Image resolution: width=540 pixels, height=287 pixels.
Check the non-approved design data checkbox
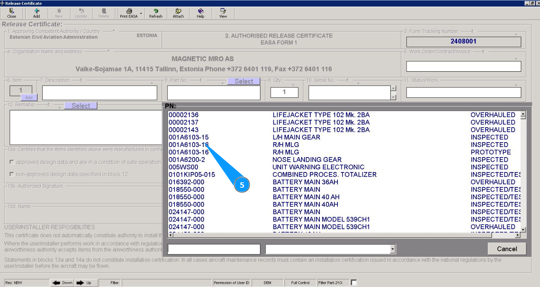[x=12, y=175]
